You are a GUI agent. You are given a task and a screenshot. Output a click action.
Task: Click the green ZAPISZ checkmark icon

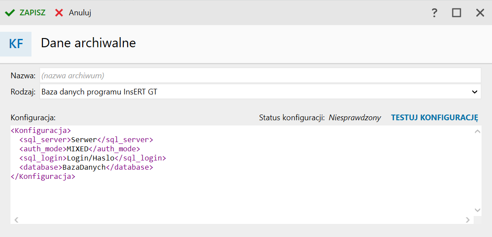tap(10, 13)
